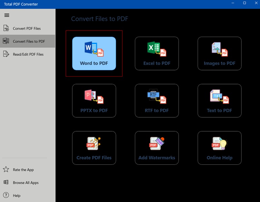Open the Images to PDF tile
Viewport: 260px width, 202px height.
click(220, 54)
